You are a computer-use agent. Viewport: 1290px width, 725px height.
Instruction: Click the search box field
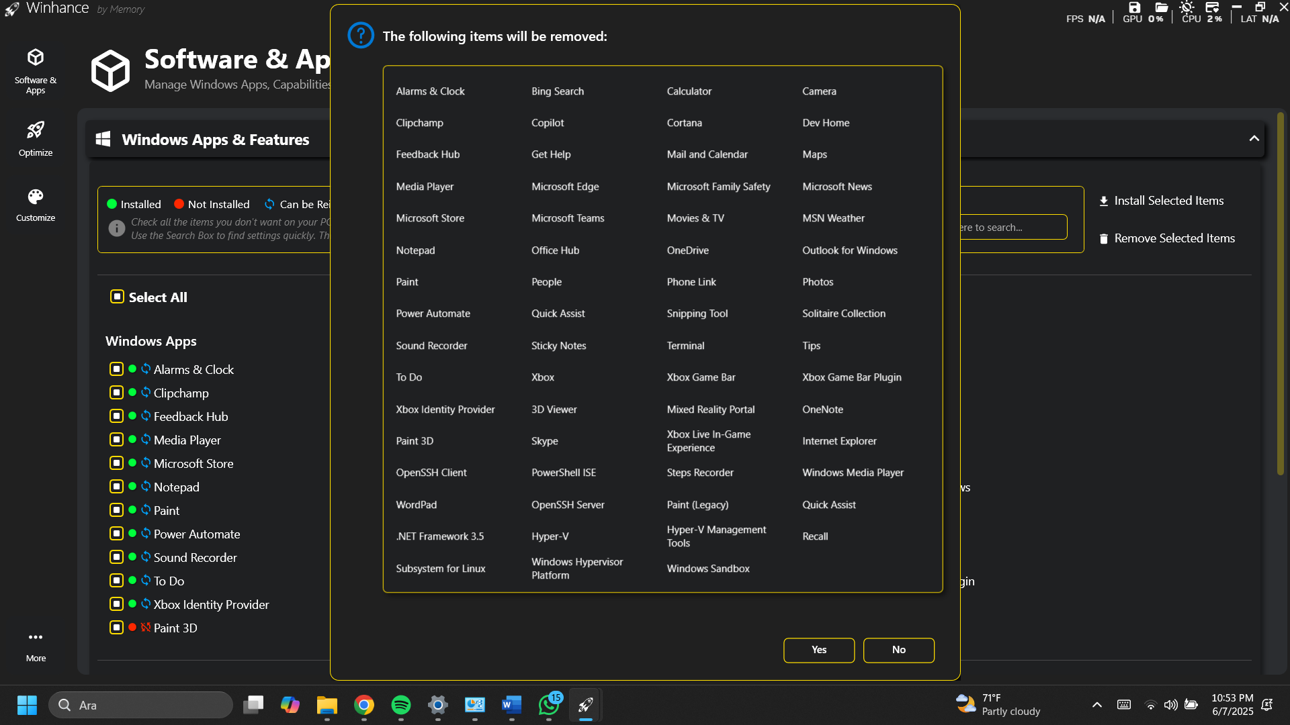(1013, 227)
